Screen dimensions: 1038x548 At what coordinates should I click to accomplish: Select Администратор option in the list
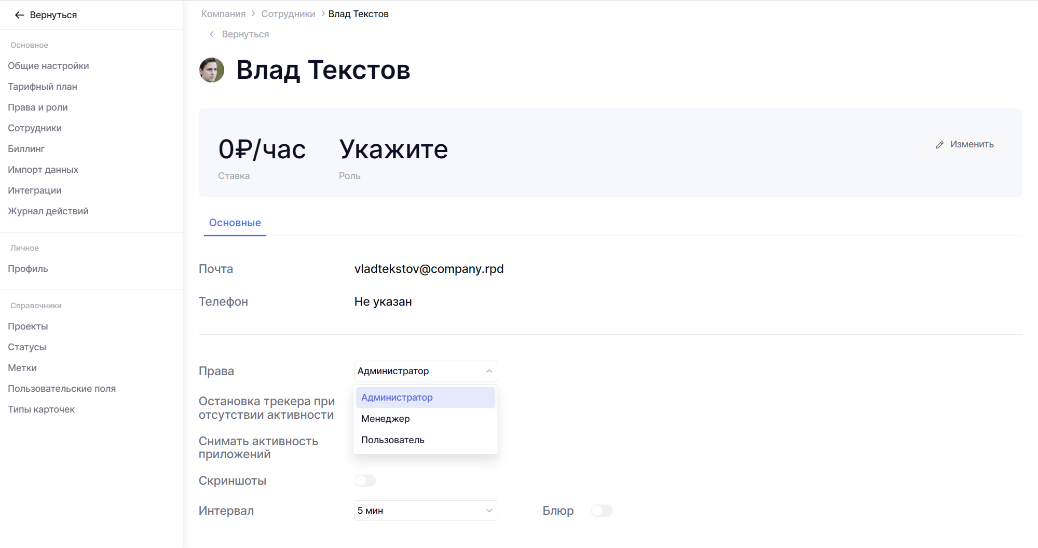(397, 398)
